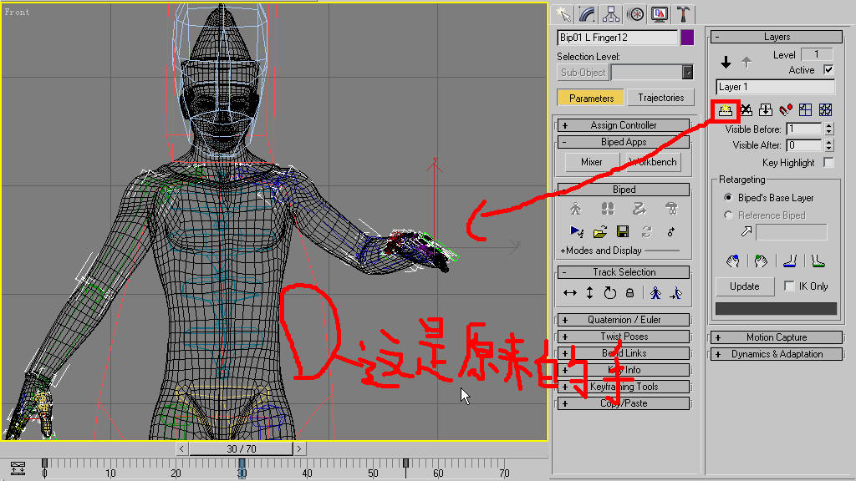Start Biped Playback with its icon
This screenshot has height=481, width=856.
pyautogui.click(x=578, y=231)
